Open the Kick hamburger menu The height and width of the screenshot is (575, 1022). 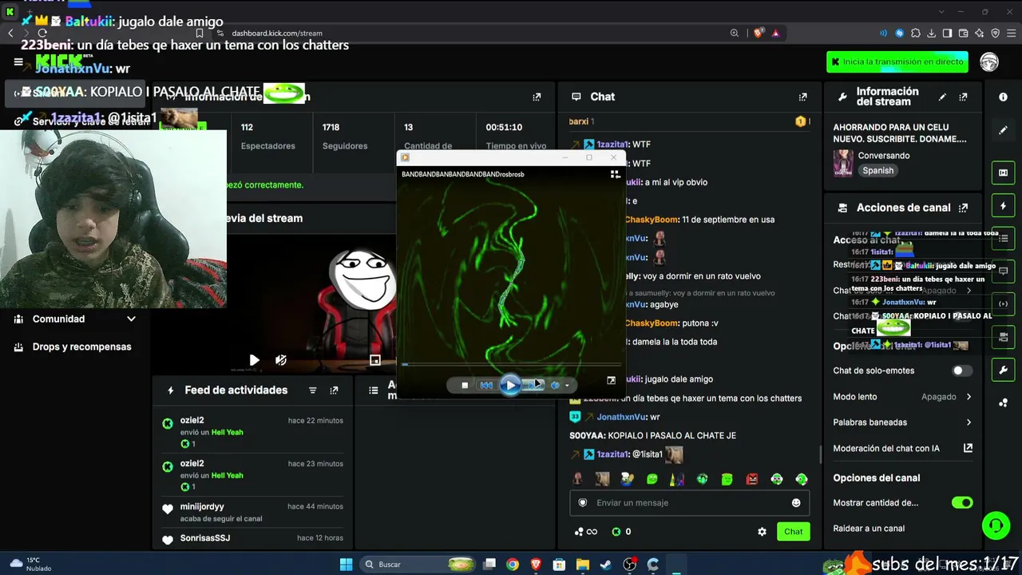pyautogui.click(x=18, y=62)
